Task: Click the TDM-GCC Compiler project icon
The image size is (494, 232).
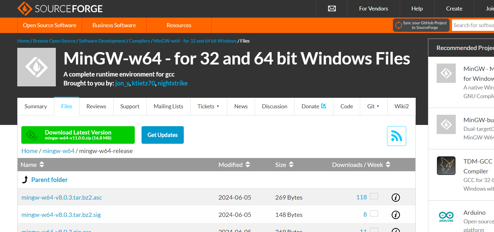Action: pyautogui.click(x=446, y=166)
